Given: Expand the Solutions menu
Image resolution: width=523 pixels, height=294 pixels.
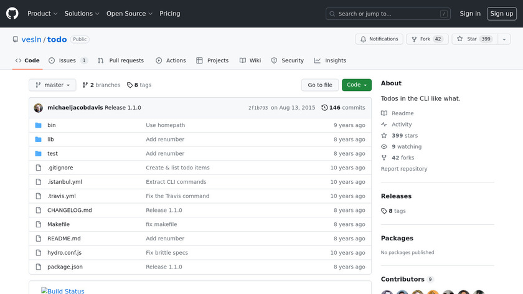Looking at the screenshot, I should (82, 14).
